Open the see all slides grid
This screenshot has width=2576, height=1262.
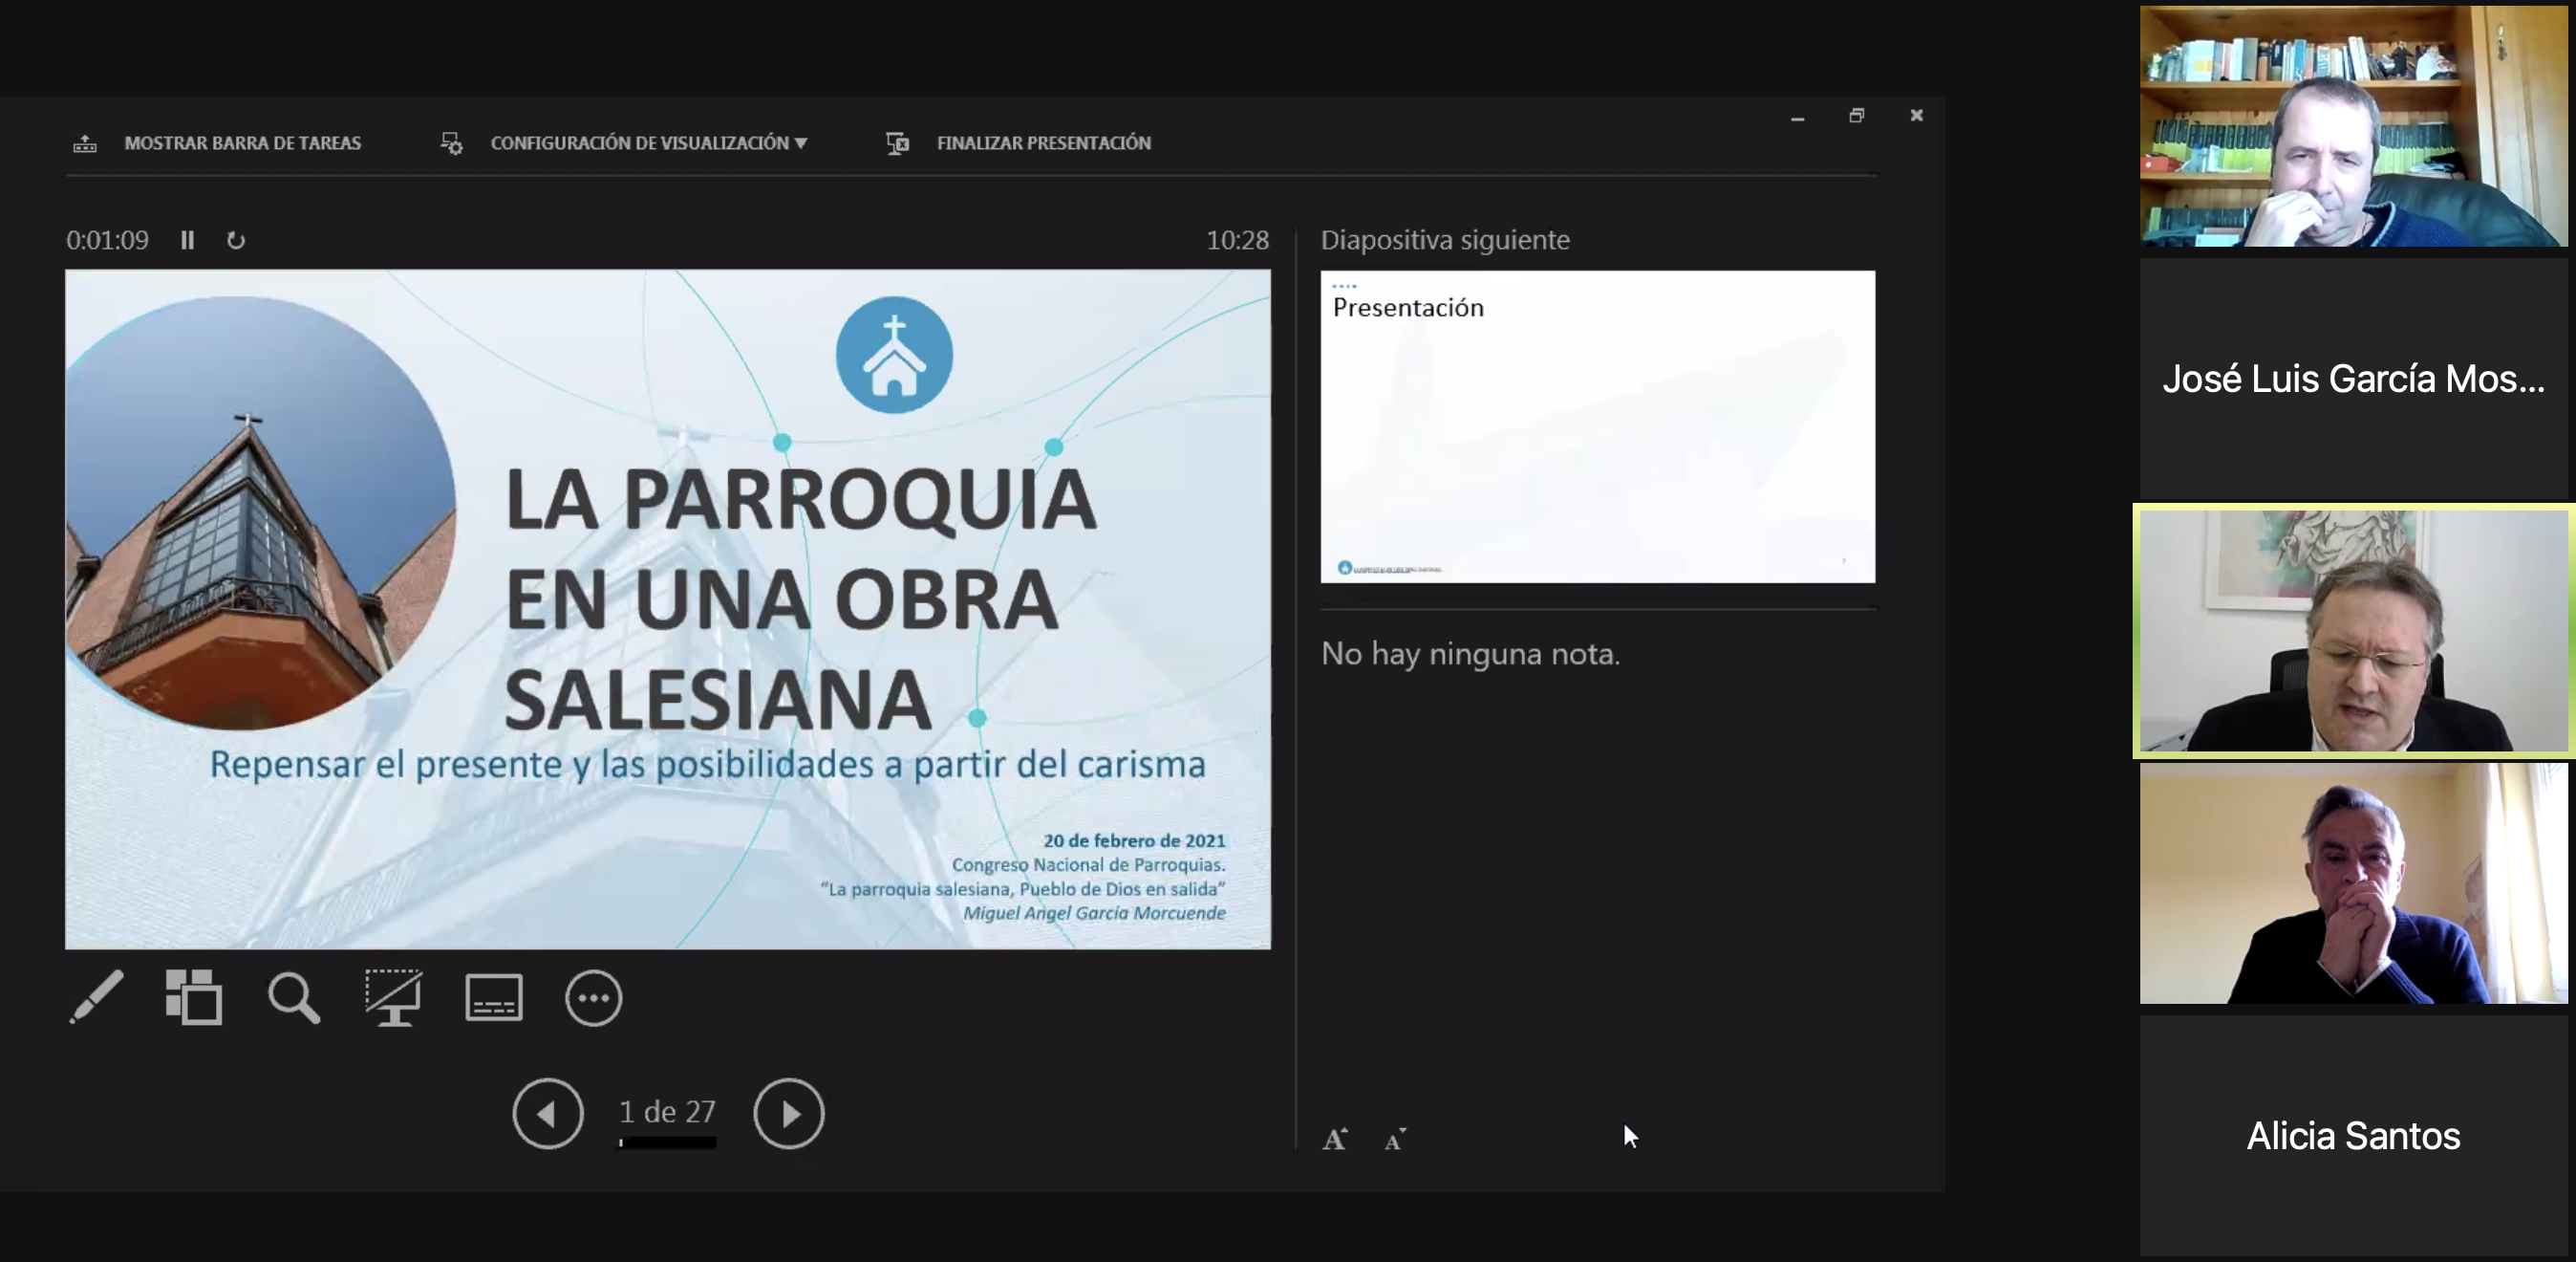point(194,997)
